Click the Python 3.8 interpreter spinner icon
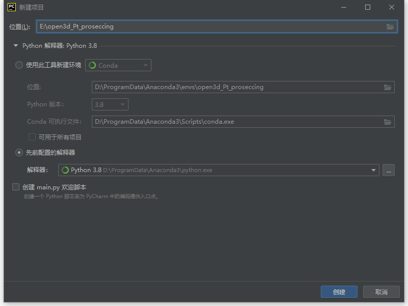This screenshot has width=408, height=306. [x=65, y=170]
